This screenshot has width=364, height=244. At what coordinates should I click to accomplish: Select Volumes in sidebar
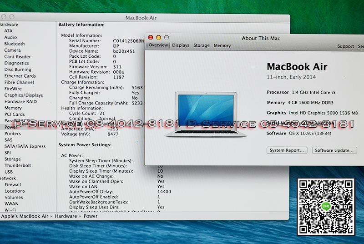14,197
